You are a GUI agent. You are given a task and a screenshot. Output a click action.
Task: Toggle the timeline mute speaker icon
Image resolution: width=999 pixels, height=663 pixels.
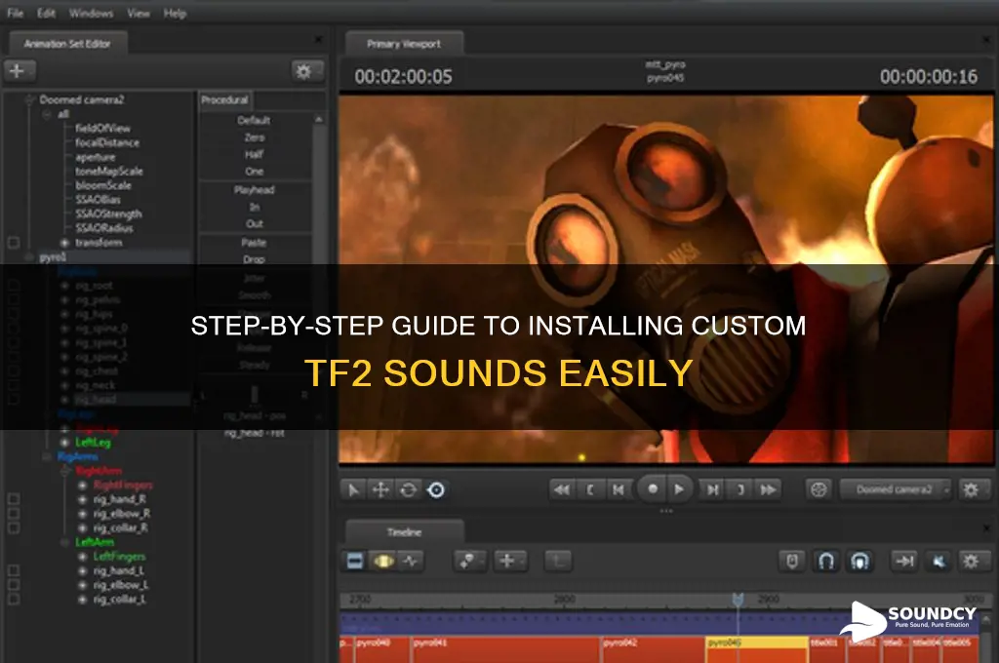[x=939, y=561]
